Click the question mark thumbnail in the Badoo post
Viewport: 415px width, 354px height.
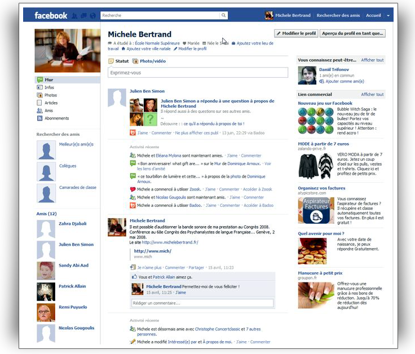[150, 119]
